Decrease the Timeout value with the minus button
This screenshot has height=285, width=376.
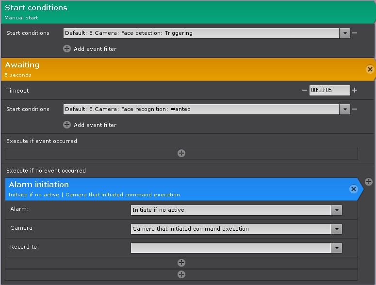click(x=305, y=90)
